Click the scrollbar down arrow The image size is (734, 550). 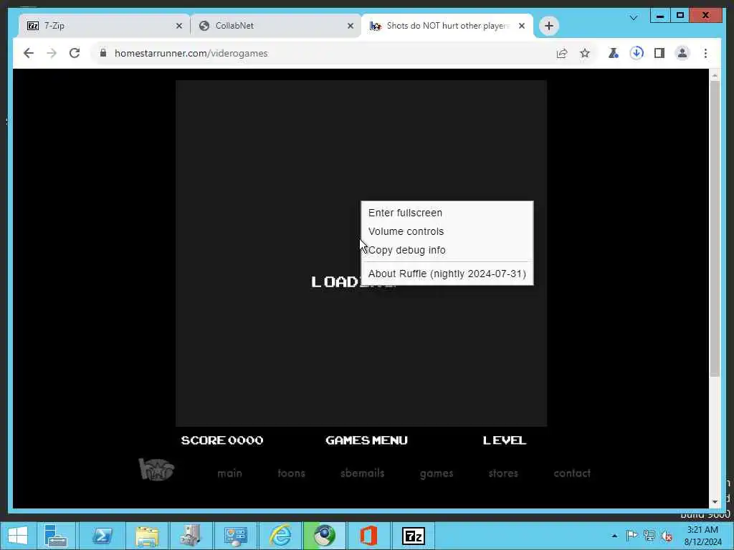pyautogui.click(x=715, y=502)
